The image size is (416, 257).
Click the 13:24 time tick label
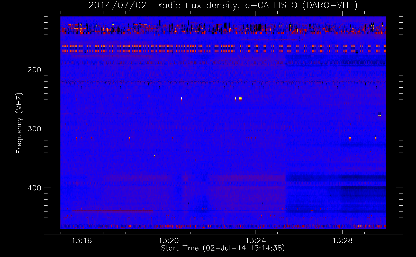[256, 241]
